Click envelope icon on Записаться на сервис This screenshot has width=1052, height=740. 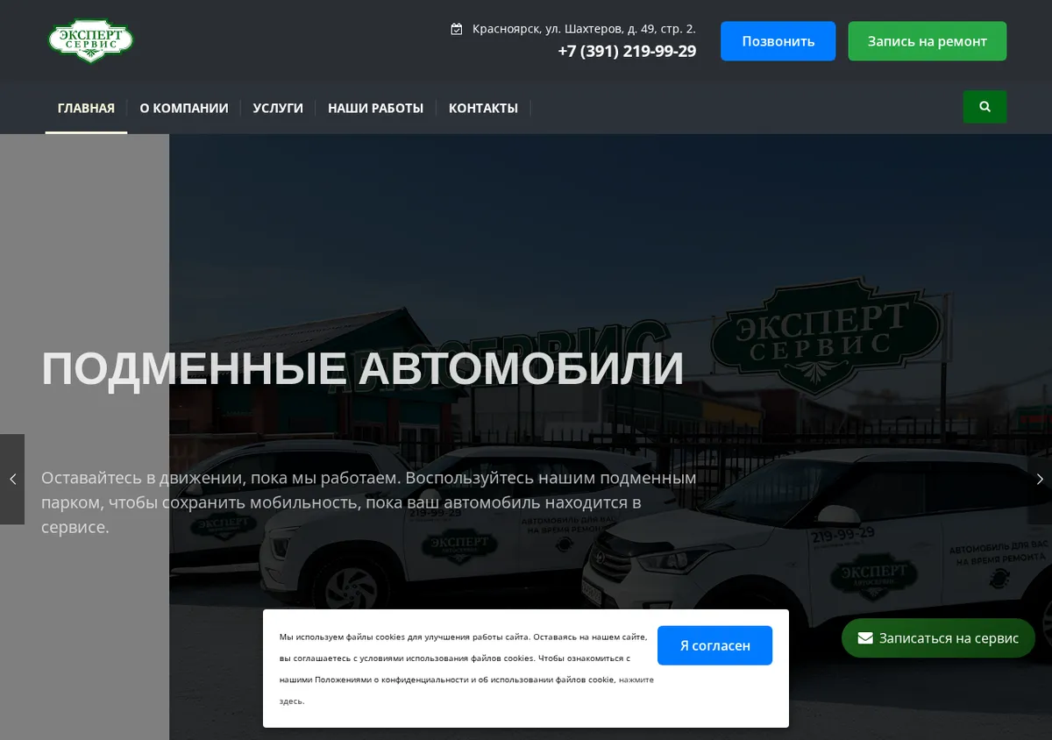click(865, 638)
